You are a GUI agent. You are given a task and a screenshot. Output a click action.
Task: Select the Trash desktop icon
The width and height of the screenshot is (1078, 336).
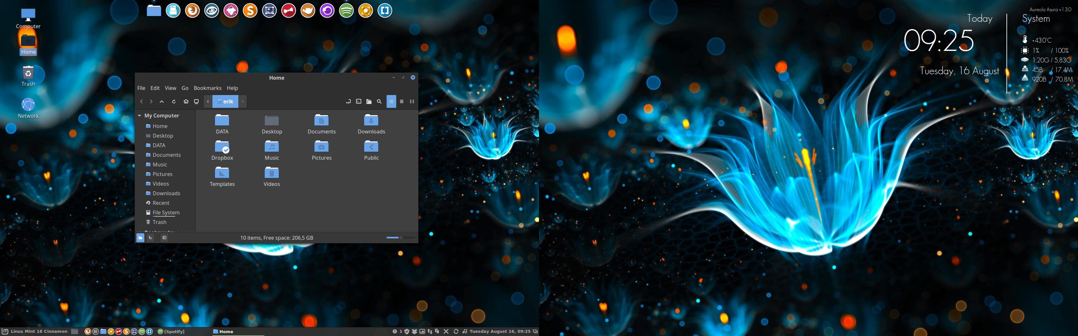pos(28,76)
